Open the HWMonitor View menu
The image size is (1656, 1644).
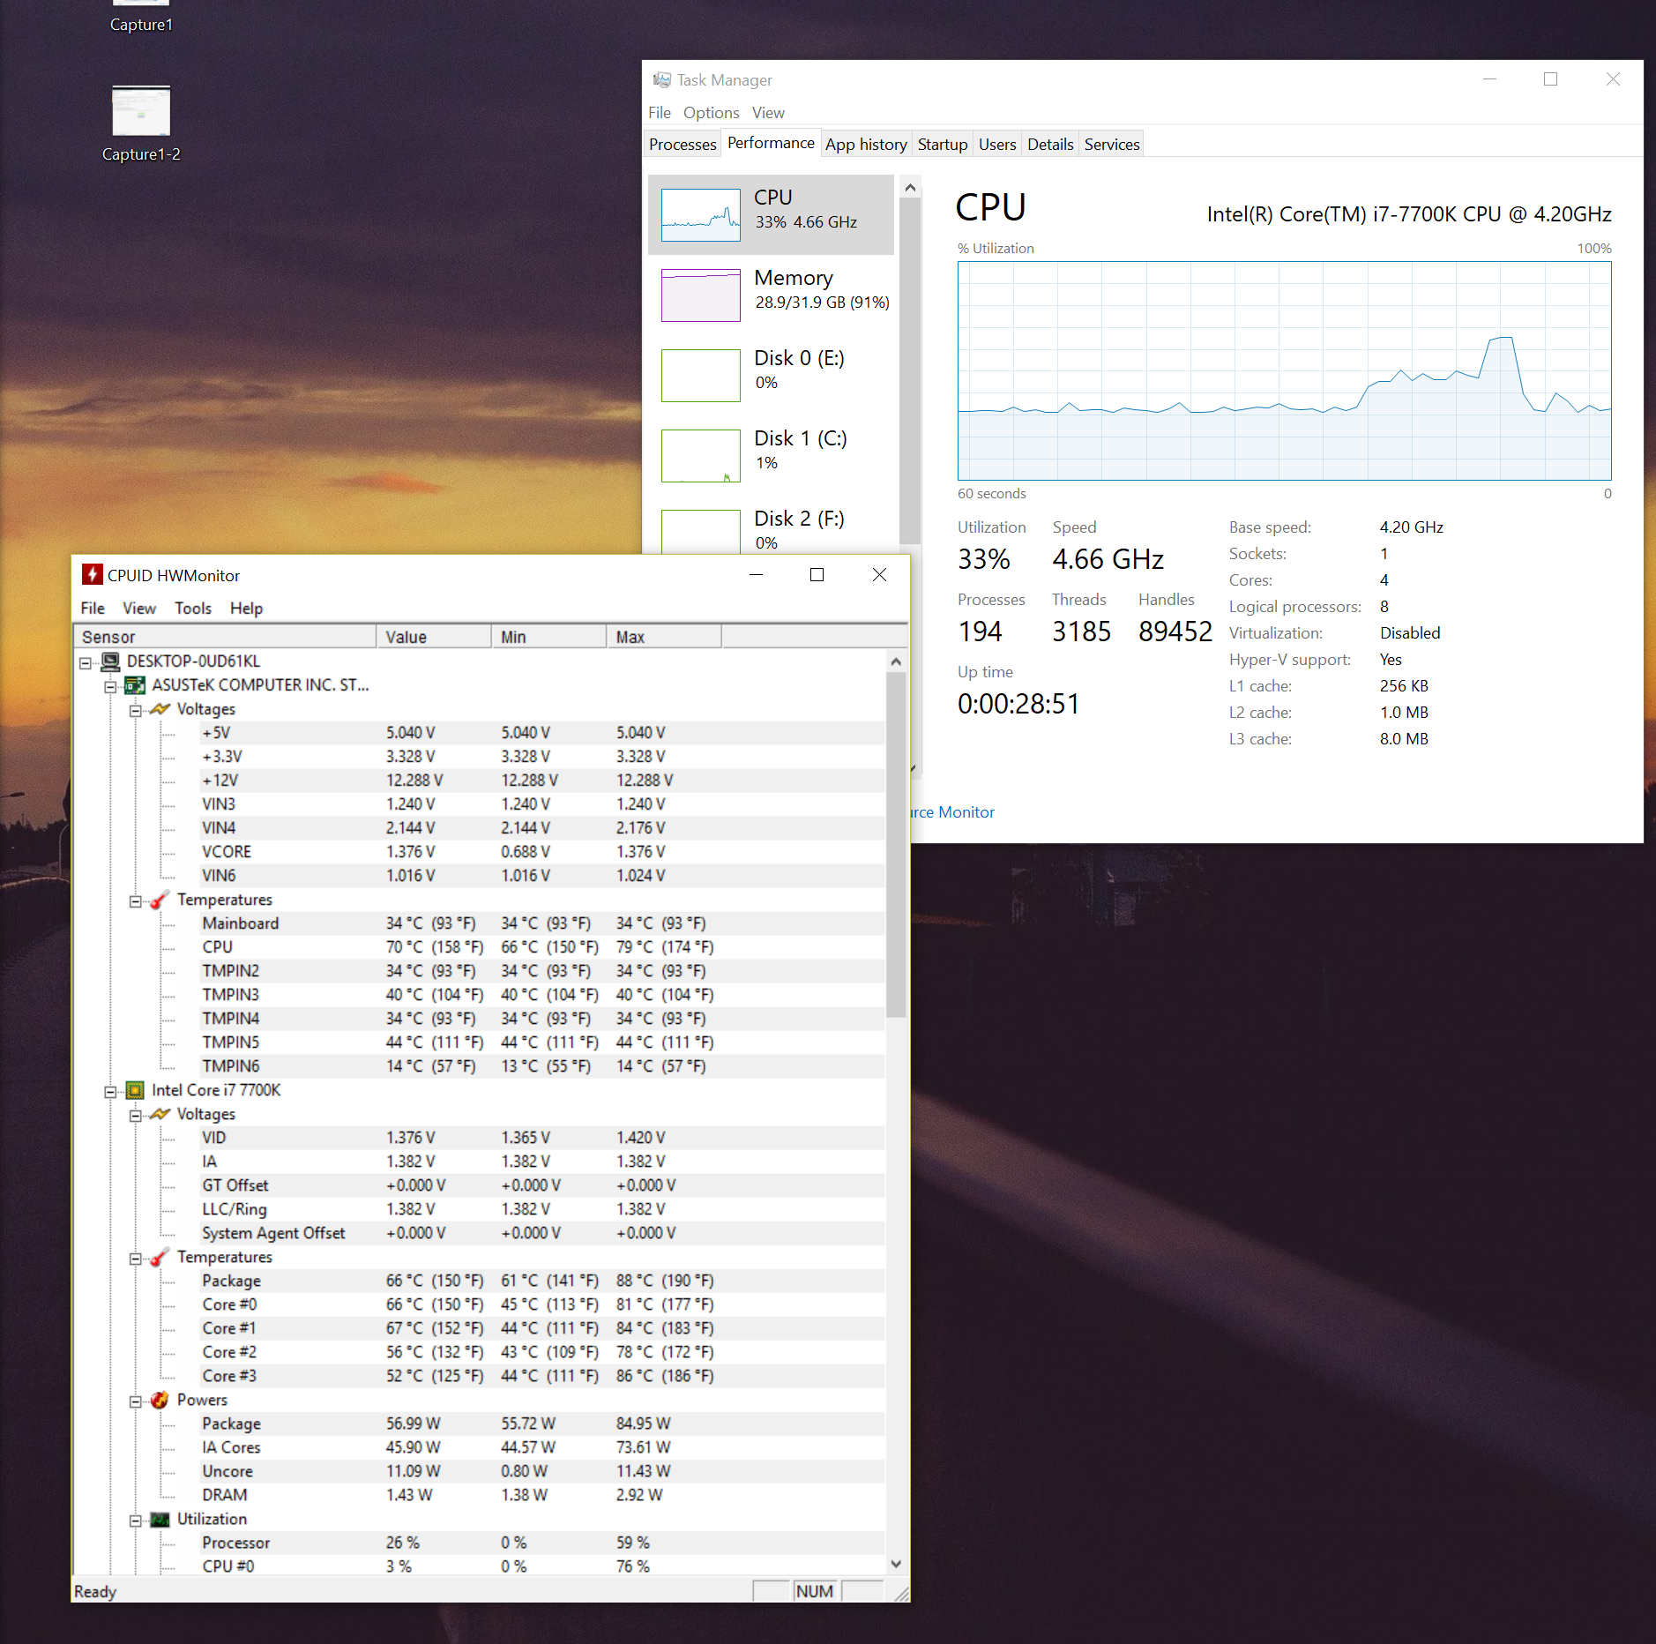point(139,609)
